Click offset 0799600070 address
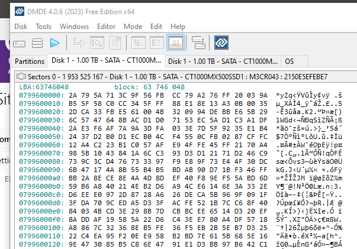Screen dimensions: 357x249 (x=41, y=153)
